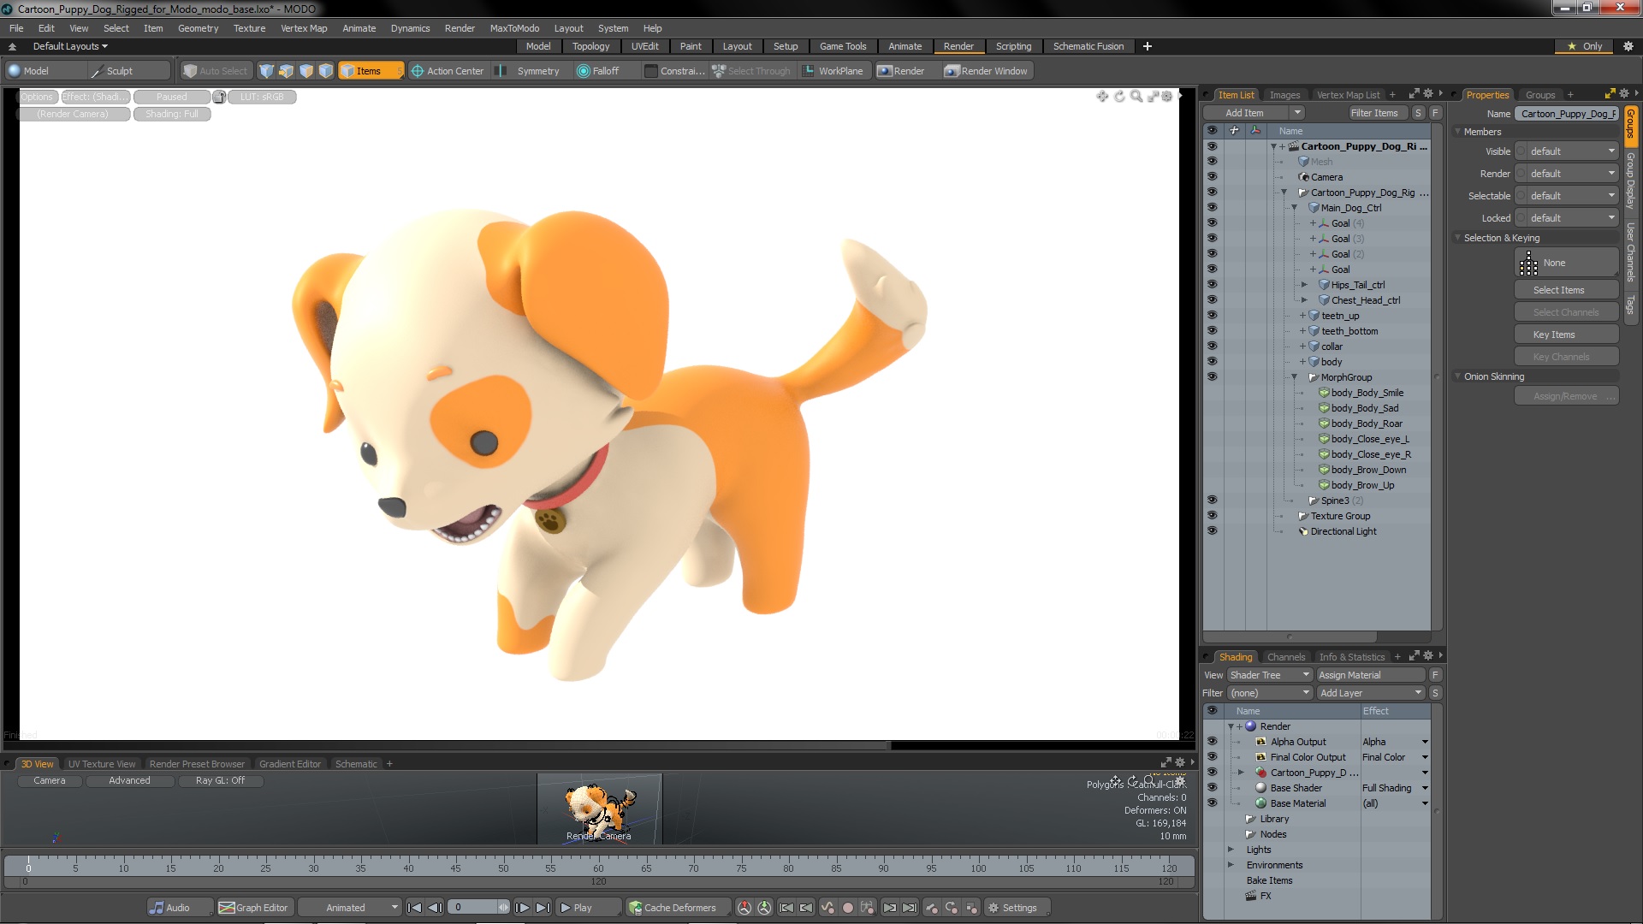The image size is (1643, 924).
Task: Open the render viewport gear settings
Action: [1167, 97]
